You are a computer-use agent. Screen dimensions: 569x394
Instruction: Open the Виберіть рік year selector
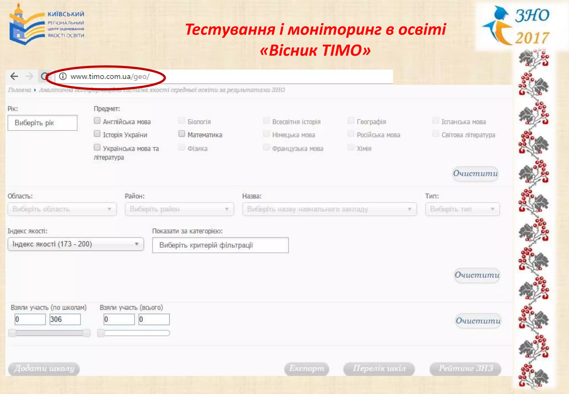point(42,123)
